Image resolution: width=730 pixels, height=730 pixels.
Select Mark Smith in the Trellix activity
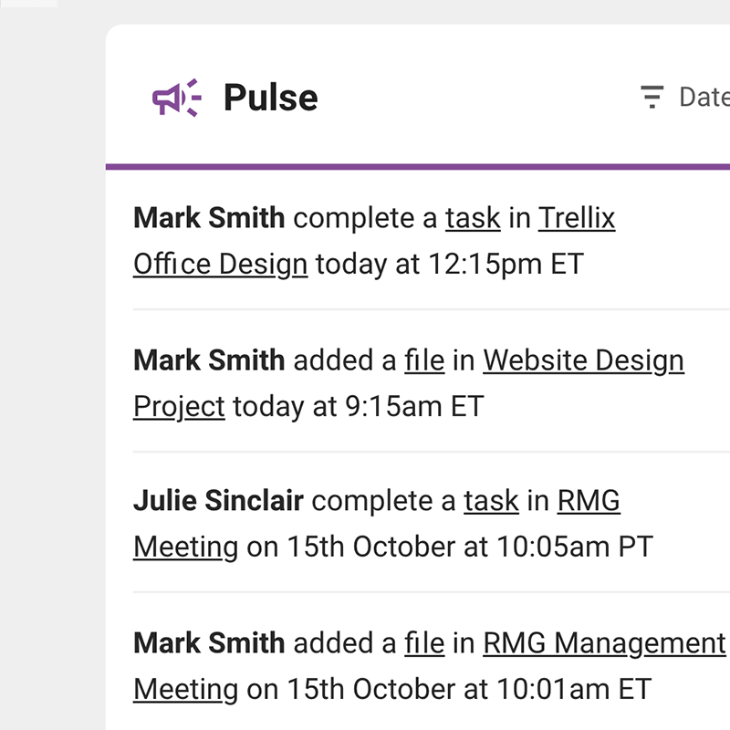(209, 219)
